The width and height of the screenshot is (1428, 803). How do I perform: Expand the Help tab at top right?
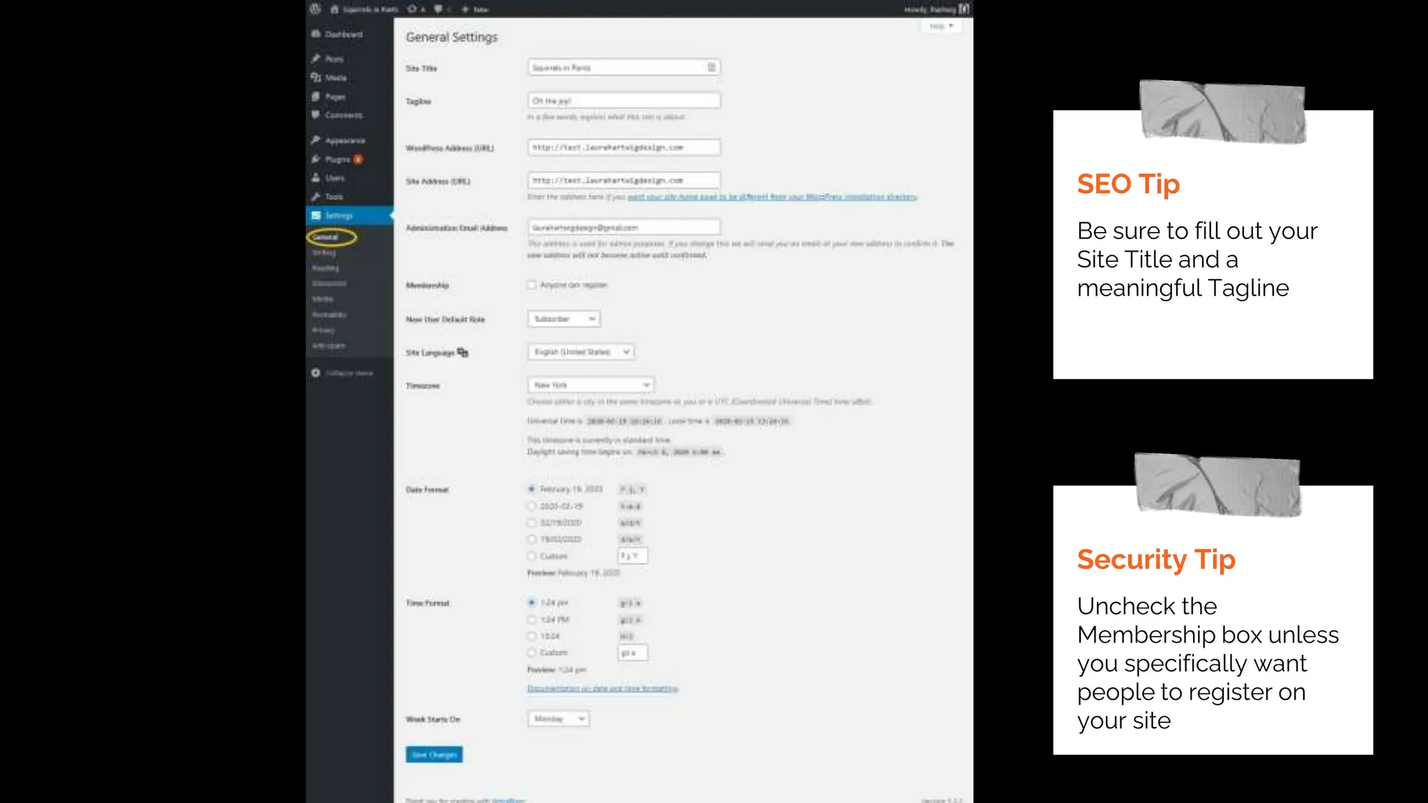[x=941, y=26]
